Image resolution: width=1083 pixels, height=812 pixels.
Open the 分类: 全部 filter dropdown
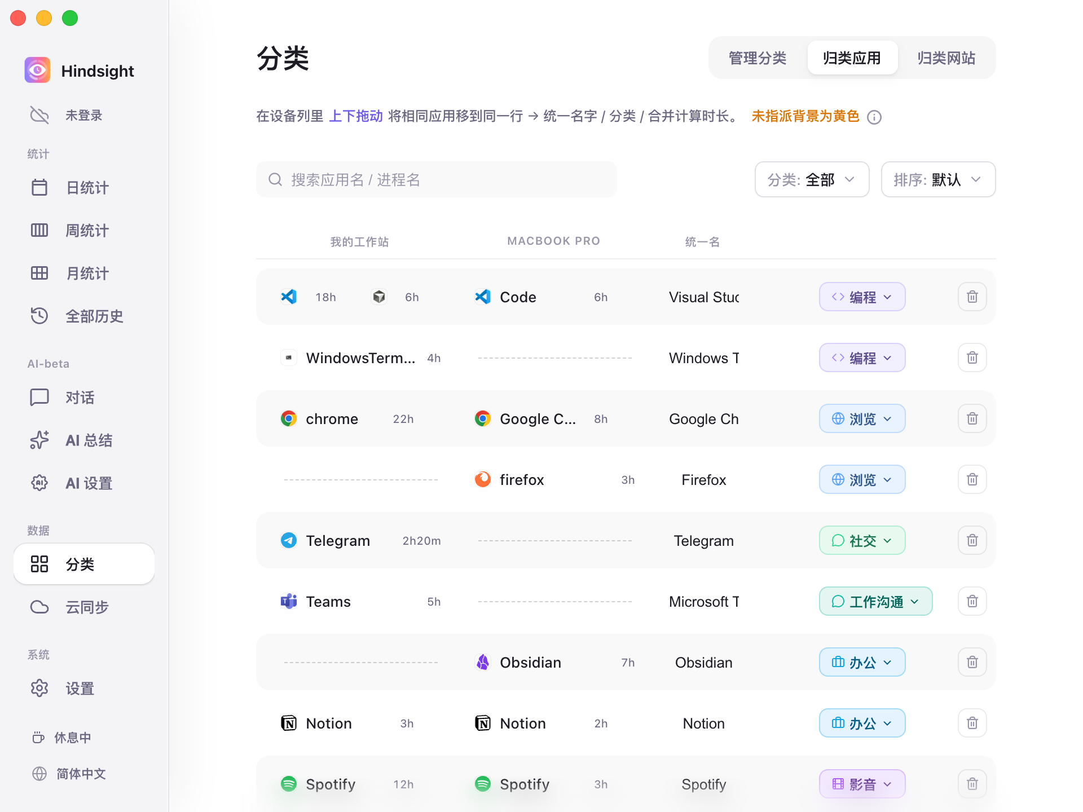tap(812, 180)
